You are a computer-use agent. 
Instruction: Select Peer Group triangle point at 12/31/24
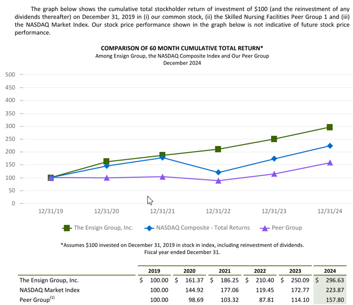330,163
